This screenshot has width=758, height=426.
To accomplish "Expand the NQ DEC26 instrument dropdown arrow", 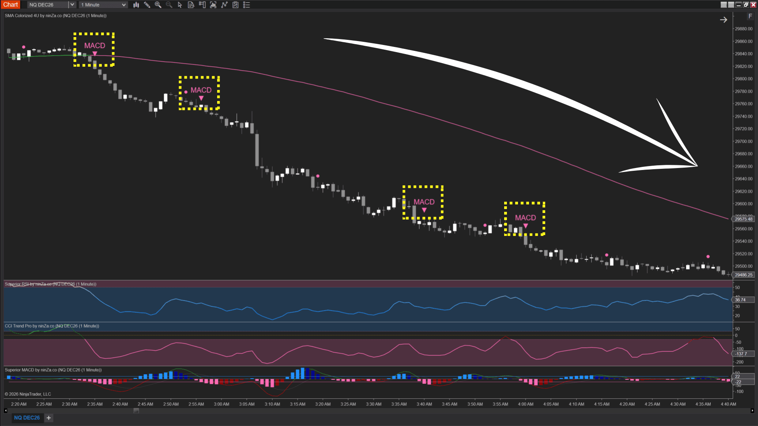I will [x=72, y=5].
